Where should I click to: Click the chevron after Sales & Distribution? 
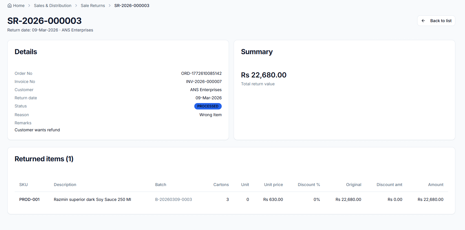(76, 6)
